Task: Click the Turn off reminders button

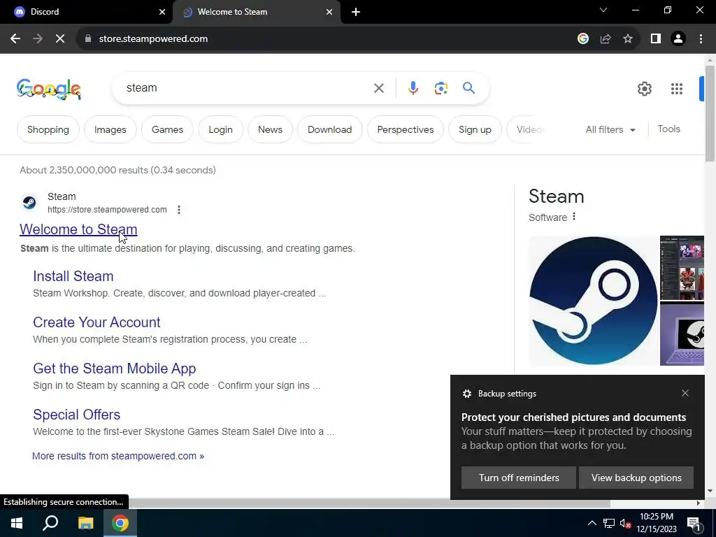Action: (x=519, y=478)
